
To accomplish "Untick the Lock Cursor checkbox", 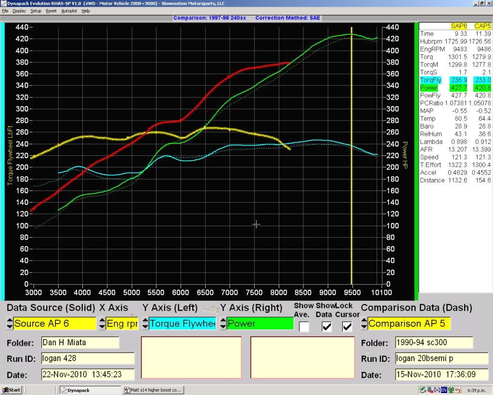I will pyautogui.click(x=347, y=327).
